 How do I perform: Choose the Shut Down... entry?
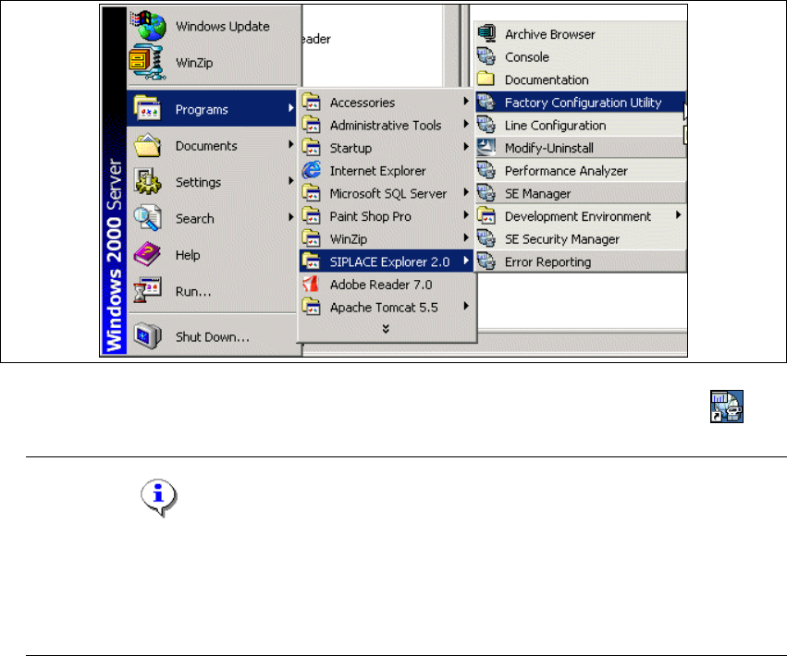213,336
